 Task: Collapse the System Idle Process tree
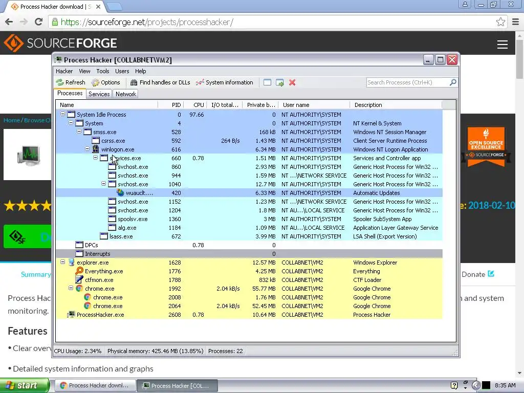tap(62, 114)
